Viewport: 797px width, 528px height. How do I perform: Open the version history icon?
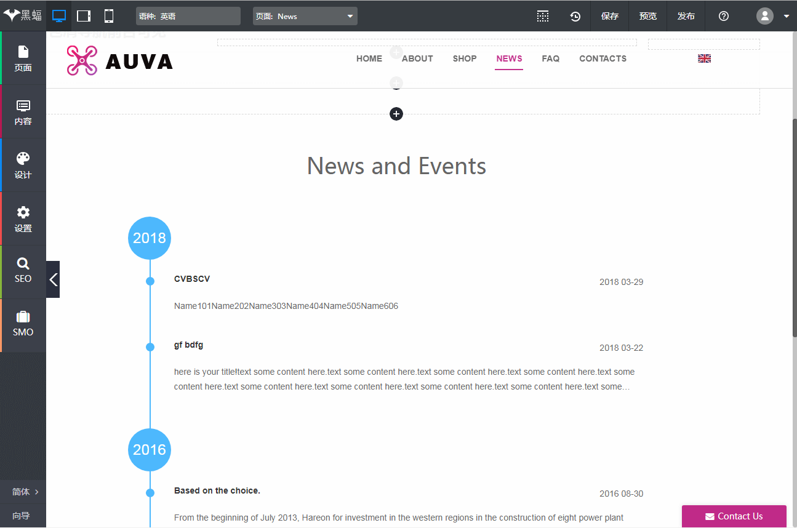click(575, 16)
